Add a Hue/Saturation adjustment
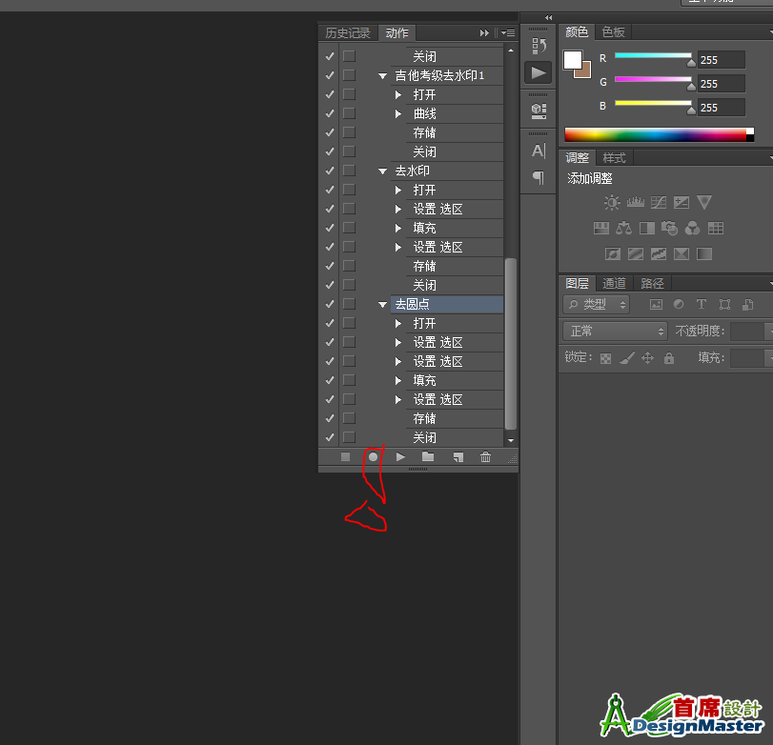The width and height of the screenshot is (773, 745). tap(600, 228)
